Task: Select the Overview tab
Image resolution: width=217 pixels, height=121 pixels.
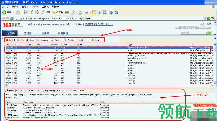Action: click(x=10, y=91)
